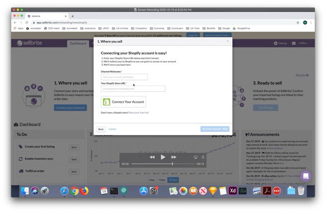This screenshot has width=326, height=212.
Task: Open the Sellbrite mail envelope icon
Action: (293, 43)
